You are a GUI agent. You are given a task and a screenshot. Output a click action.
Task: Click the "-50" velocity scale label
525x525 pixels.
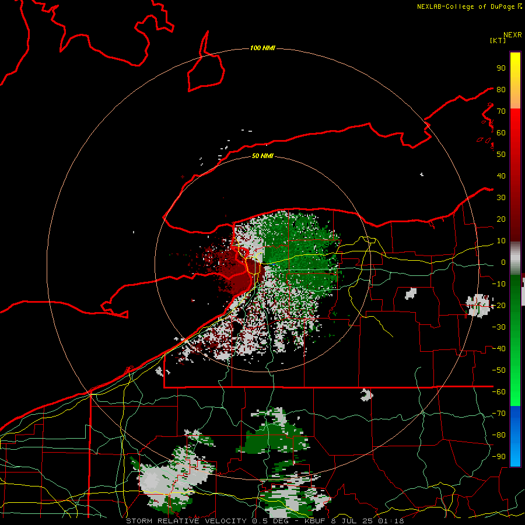(x=499, y=370)
